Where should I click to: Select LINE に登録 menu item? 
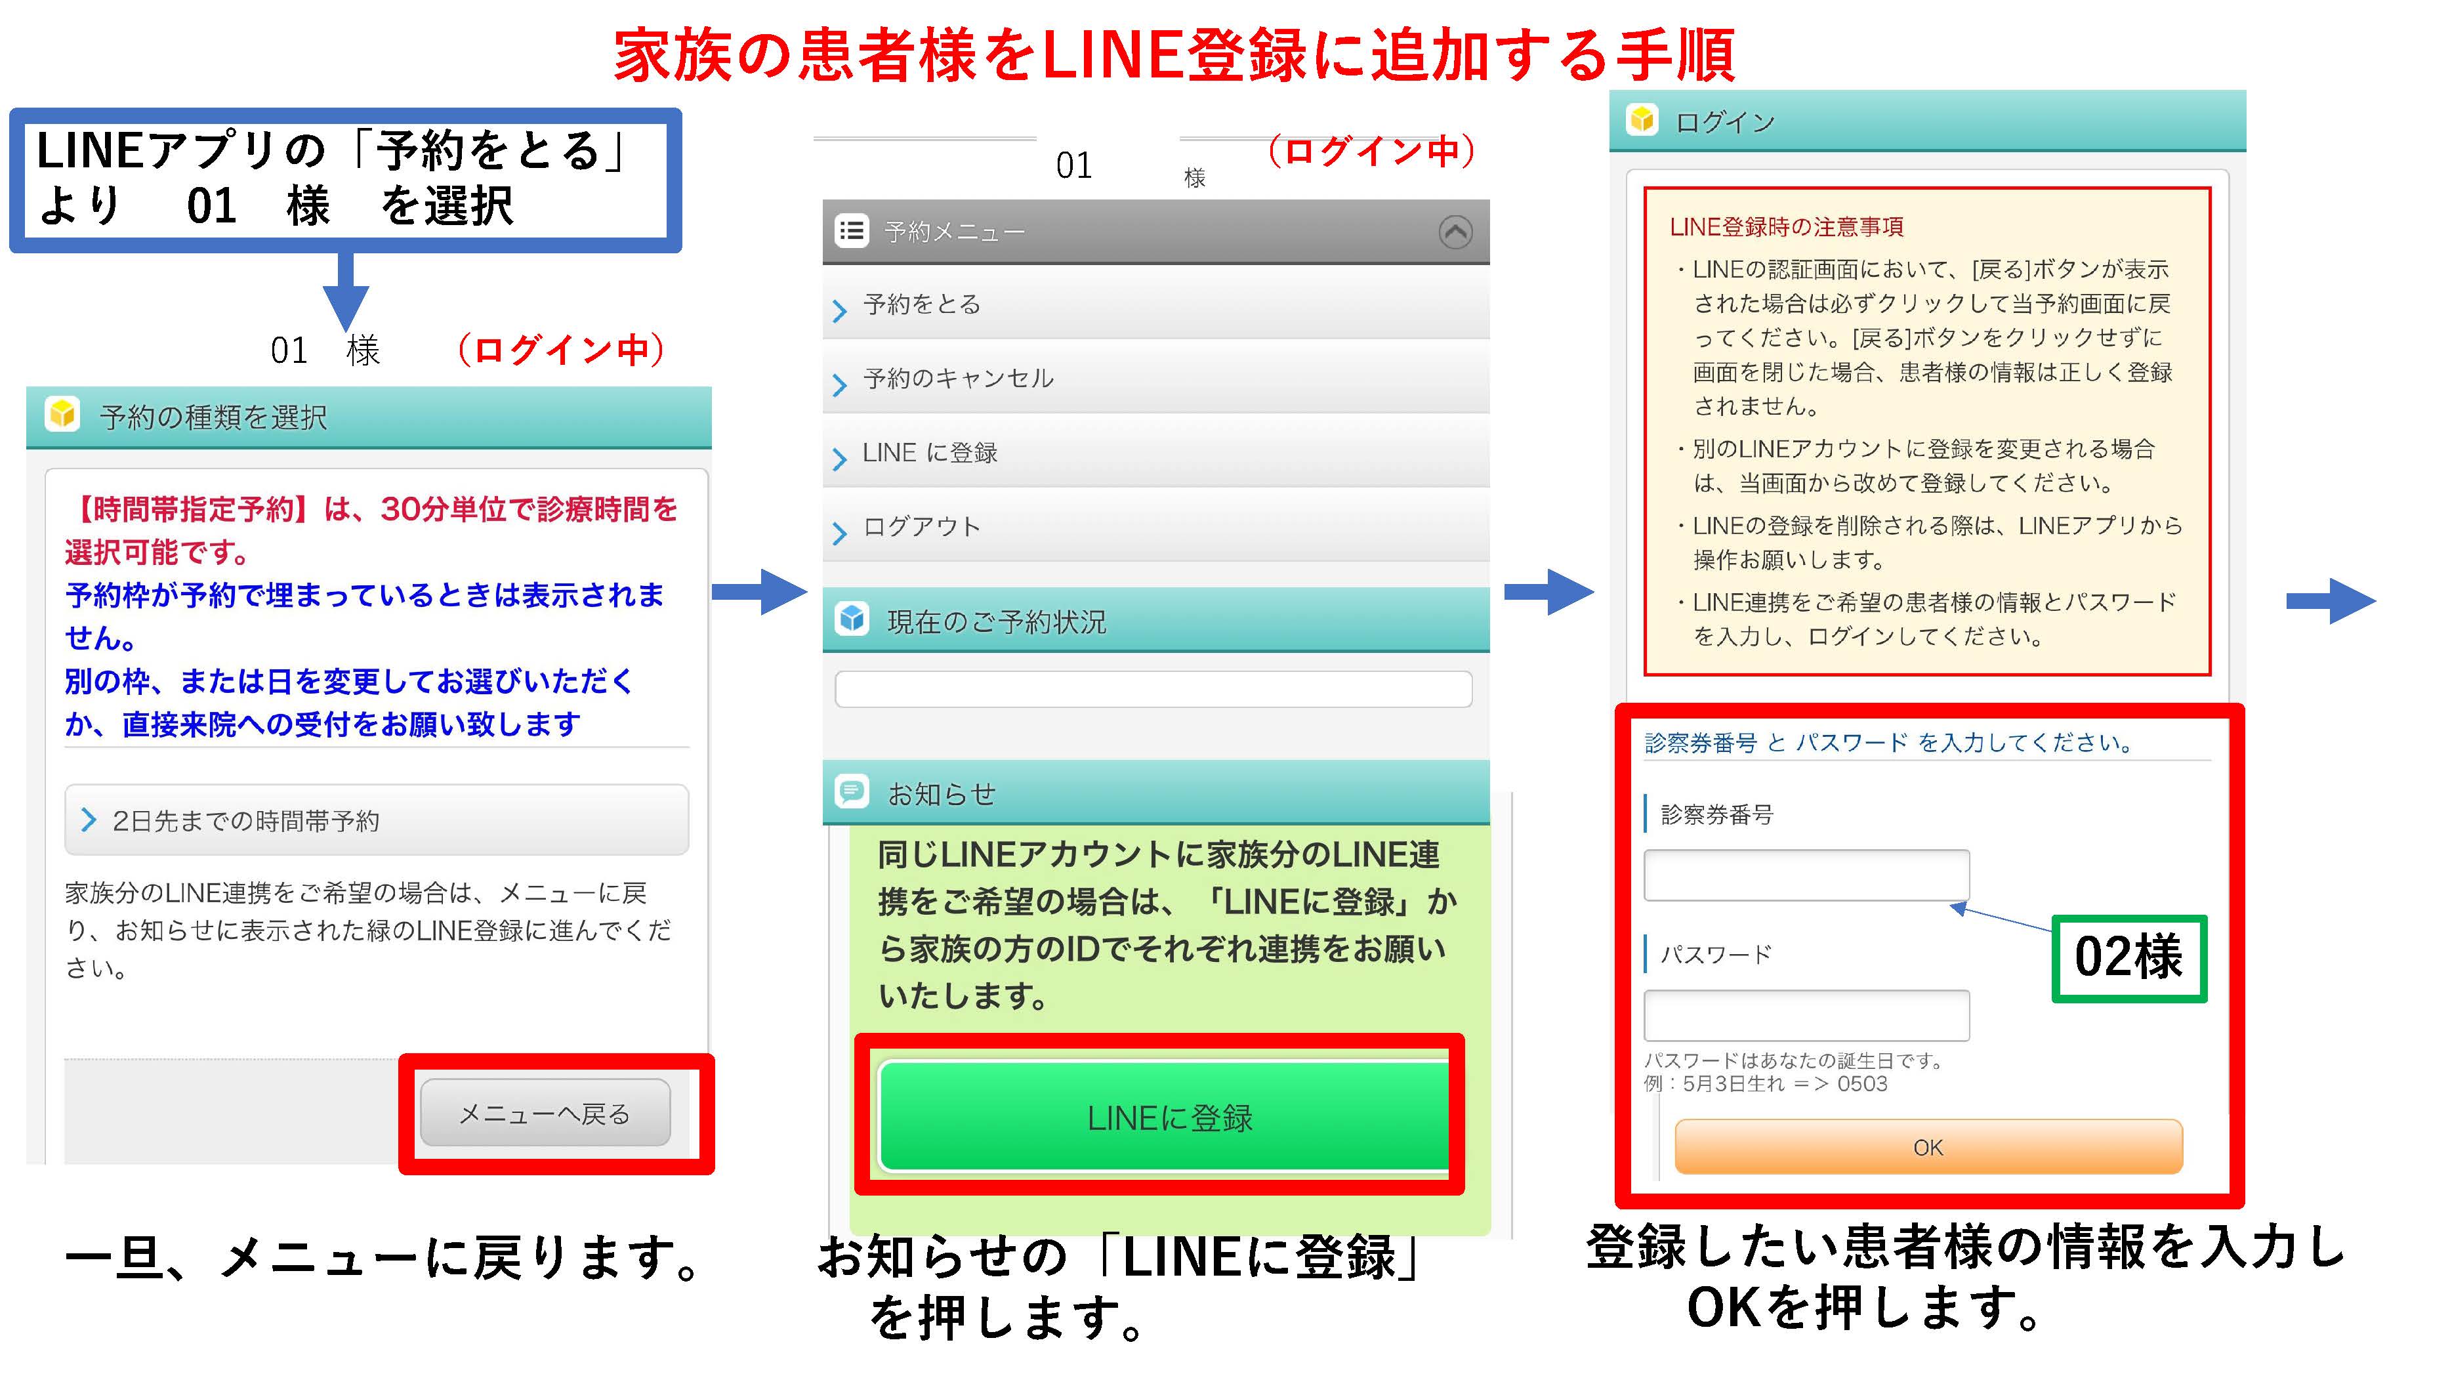click(1155, 453)
